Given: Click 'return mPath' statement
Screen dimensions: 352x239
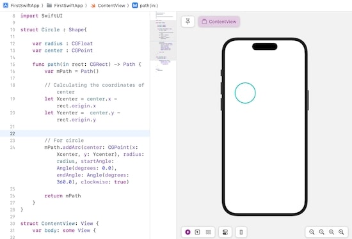Looking at the screenshot, I should click(x=63, y=196).
